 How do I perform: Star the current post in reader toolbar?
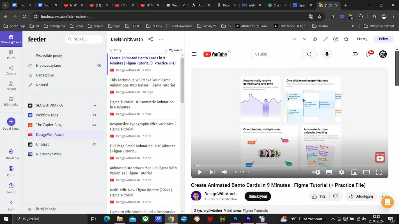tap(346, 39)
